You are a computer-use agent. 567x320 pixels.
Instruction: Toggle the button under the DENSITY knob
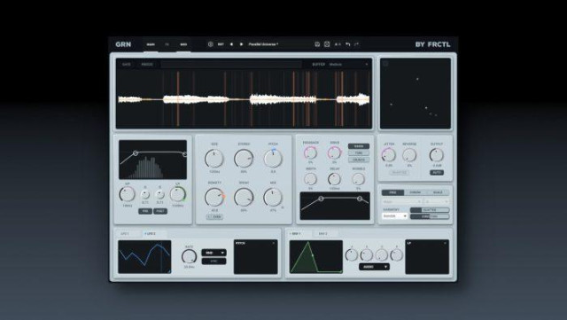(x=214, y=217)
